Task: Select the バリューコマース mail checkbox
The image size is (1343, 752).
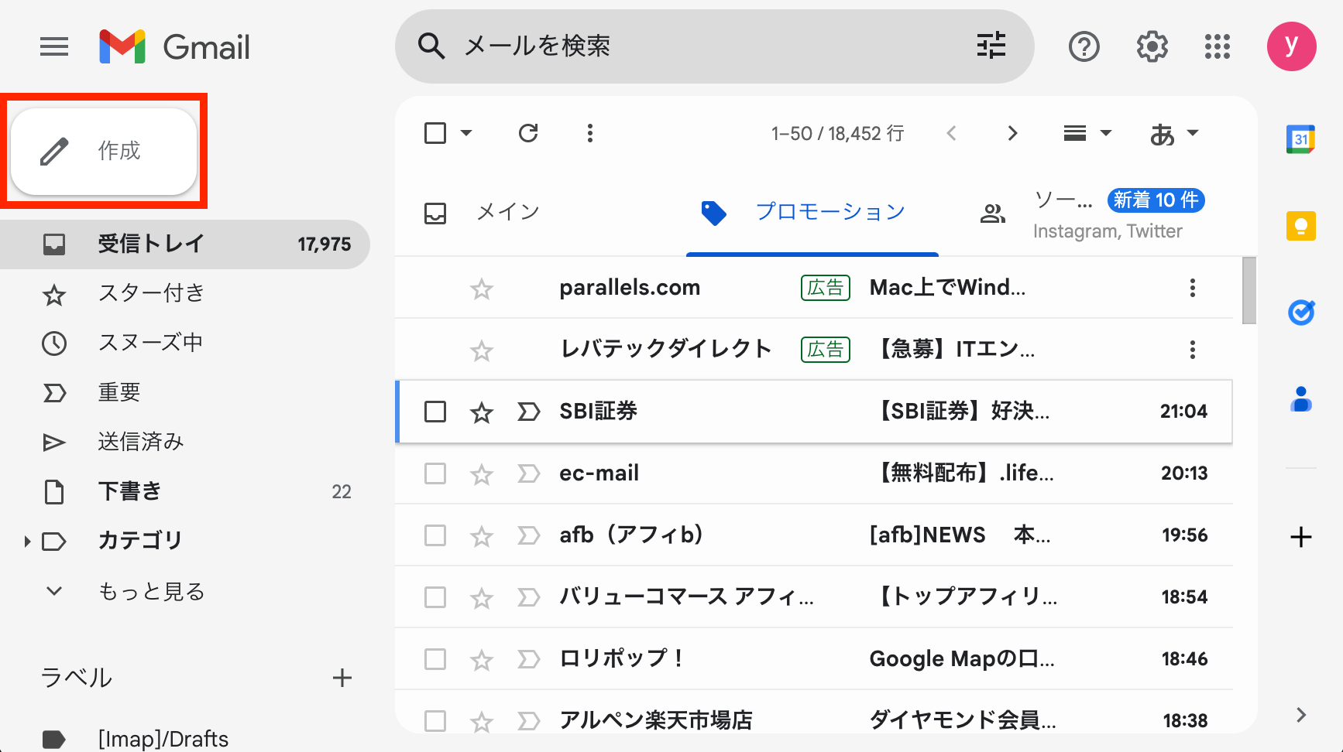Action: click(435, 597)
